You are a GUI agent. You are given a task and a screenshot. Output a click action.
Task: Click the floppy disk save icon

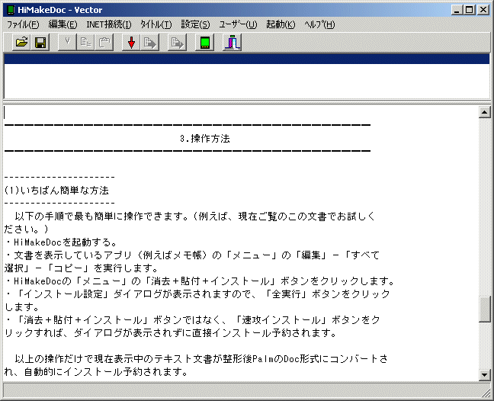(40, 42)
